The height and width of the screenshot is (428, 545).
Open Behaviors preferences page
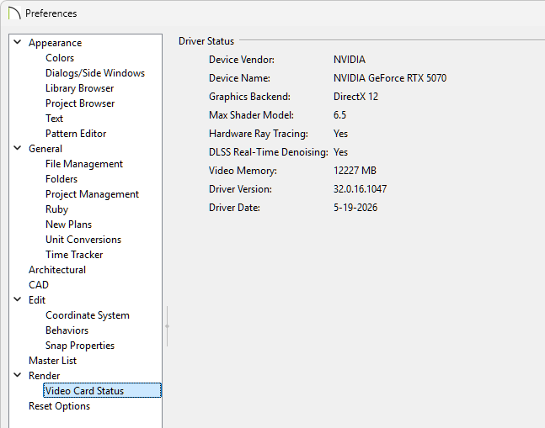(67, 330)
